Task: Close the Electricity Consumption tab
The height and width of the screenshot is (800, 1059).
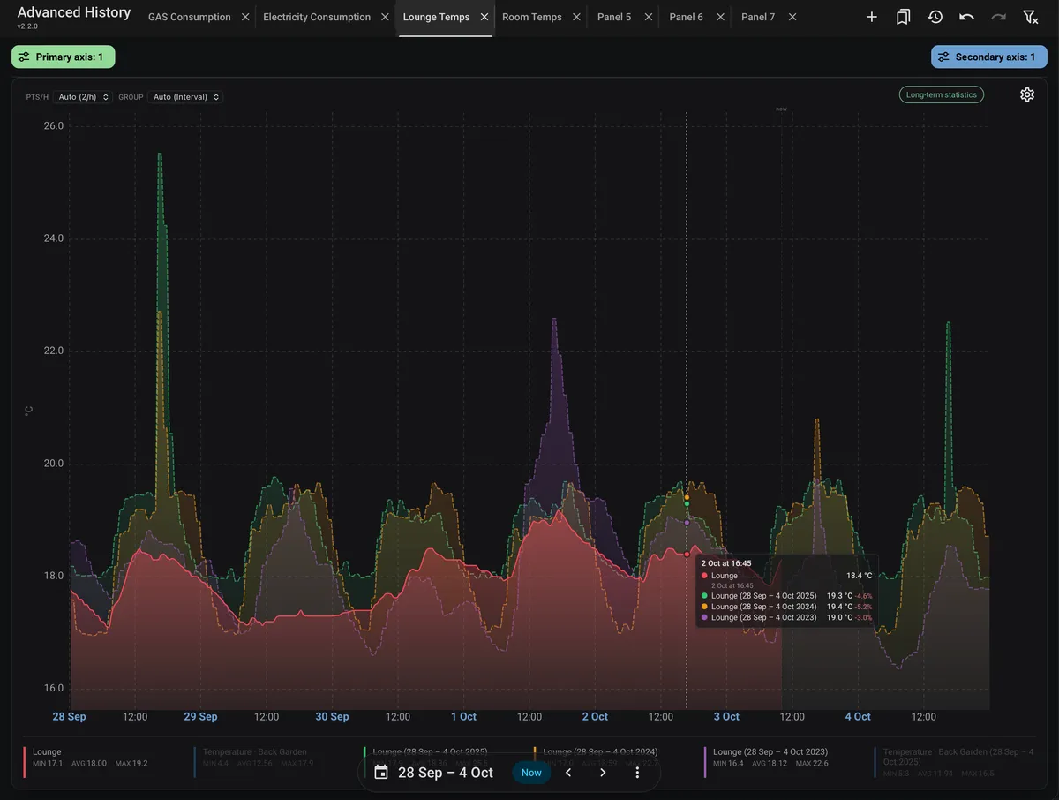Action: click(386, 17)
